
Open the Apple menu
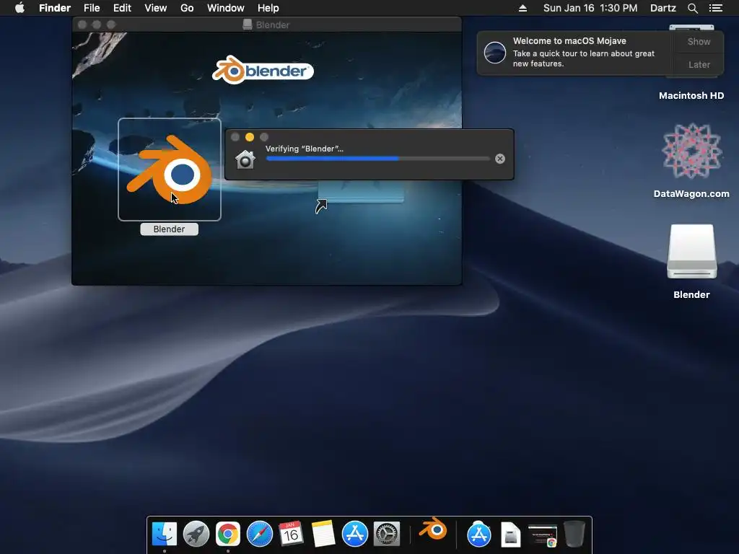(19, 8)
